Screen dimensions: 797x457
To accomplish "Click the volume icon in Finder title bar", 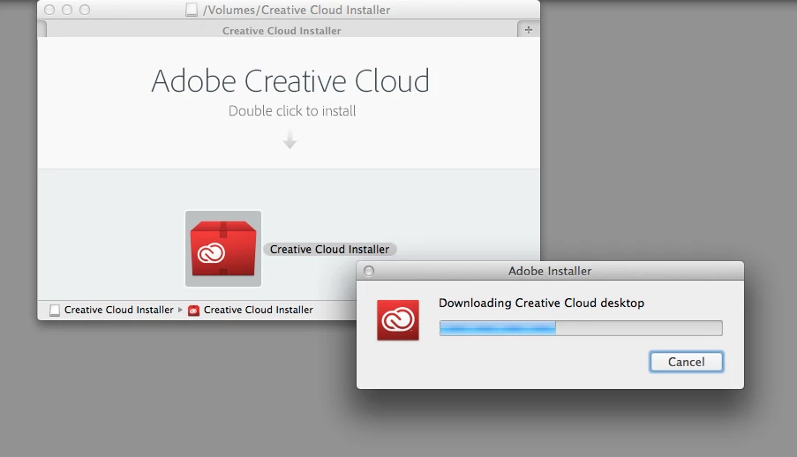I will (x=192, y=10).
